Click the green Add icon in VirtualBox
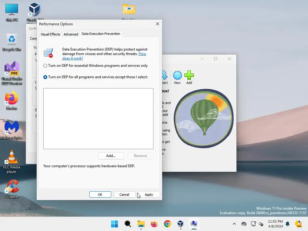 point(189,77)
